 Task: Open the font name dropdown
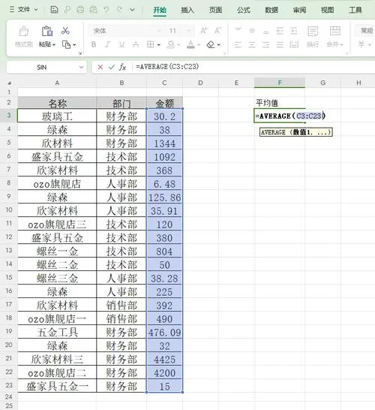tap(159, 31)
